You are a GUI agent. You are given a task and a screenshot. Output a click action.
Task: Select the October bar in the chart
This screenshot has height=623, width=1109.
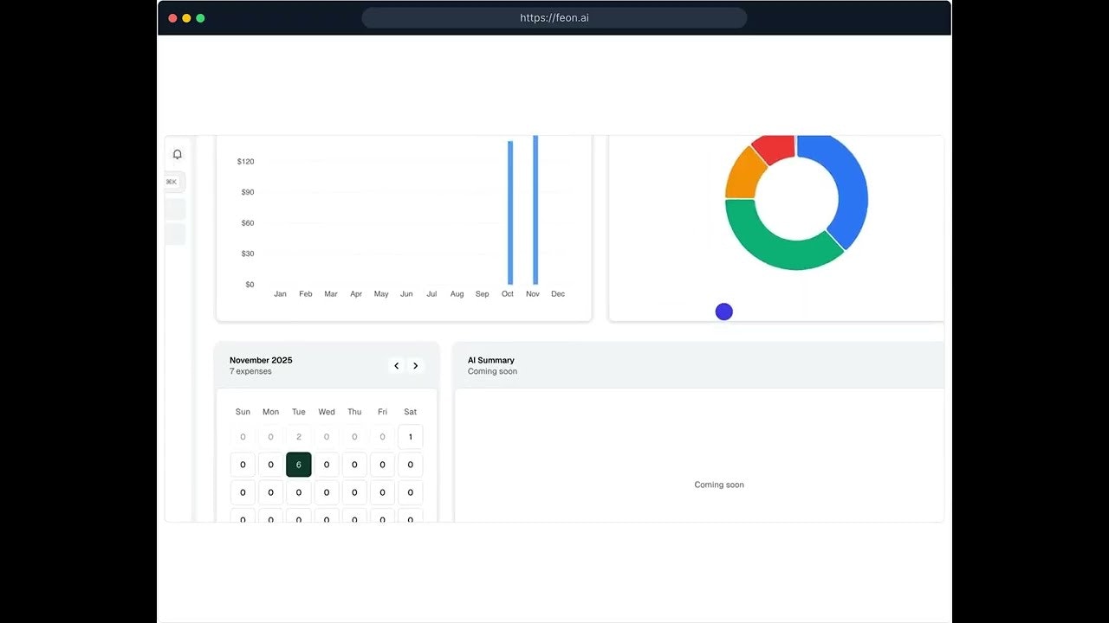(510, 212)
